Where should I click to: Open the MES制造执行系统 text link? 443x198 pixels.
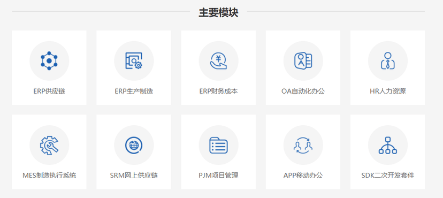pyautogui.click(x=49, y=176)
